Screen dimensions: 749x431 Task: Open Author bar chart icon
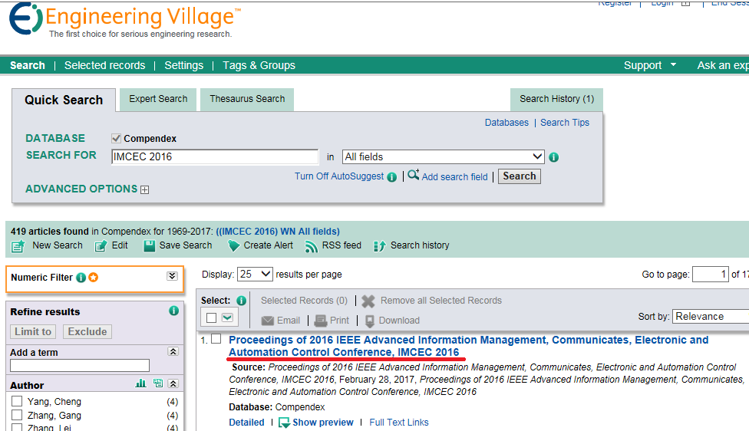[141, 383]
